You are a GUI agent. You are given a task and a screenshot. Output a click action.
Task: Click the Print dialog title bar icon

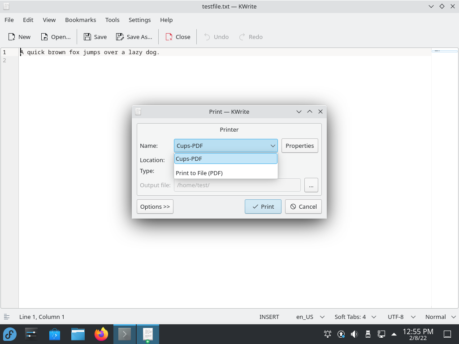click(x=138, y=112)
